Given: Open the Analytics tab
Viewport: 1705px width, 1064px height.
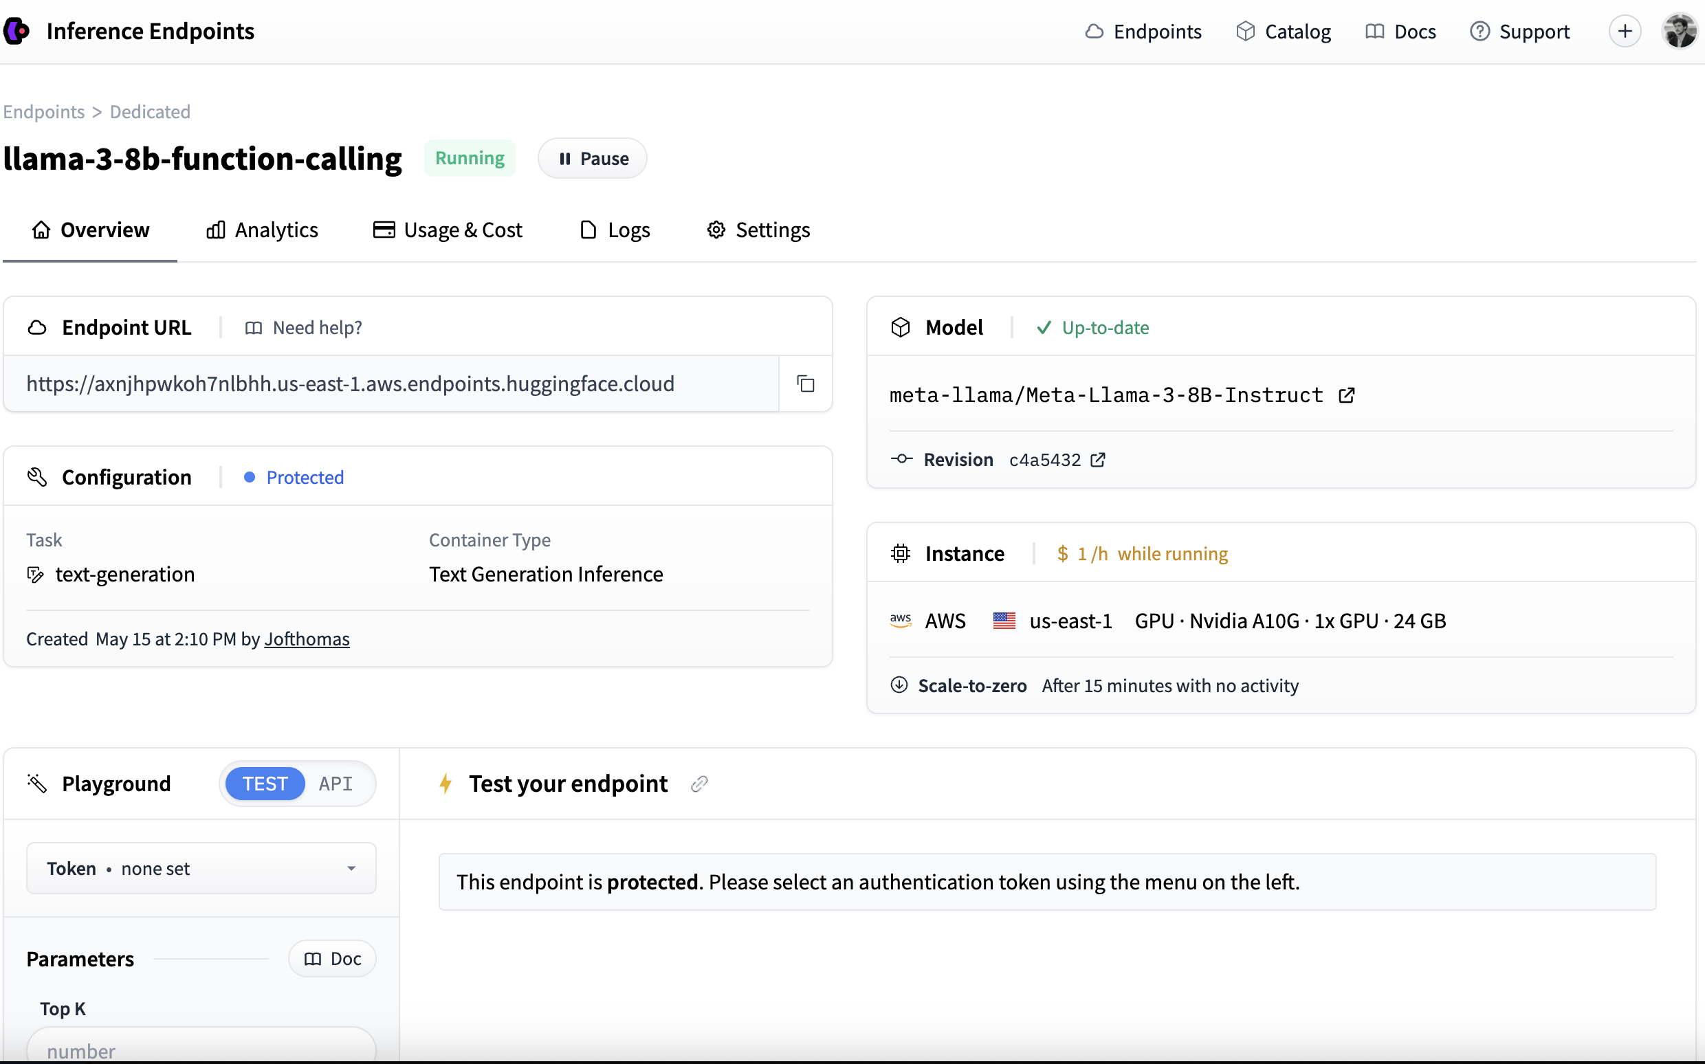Looking at the screenshot, I should (x=262, y=230).
